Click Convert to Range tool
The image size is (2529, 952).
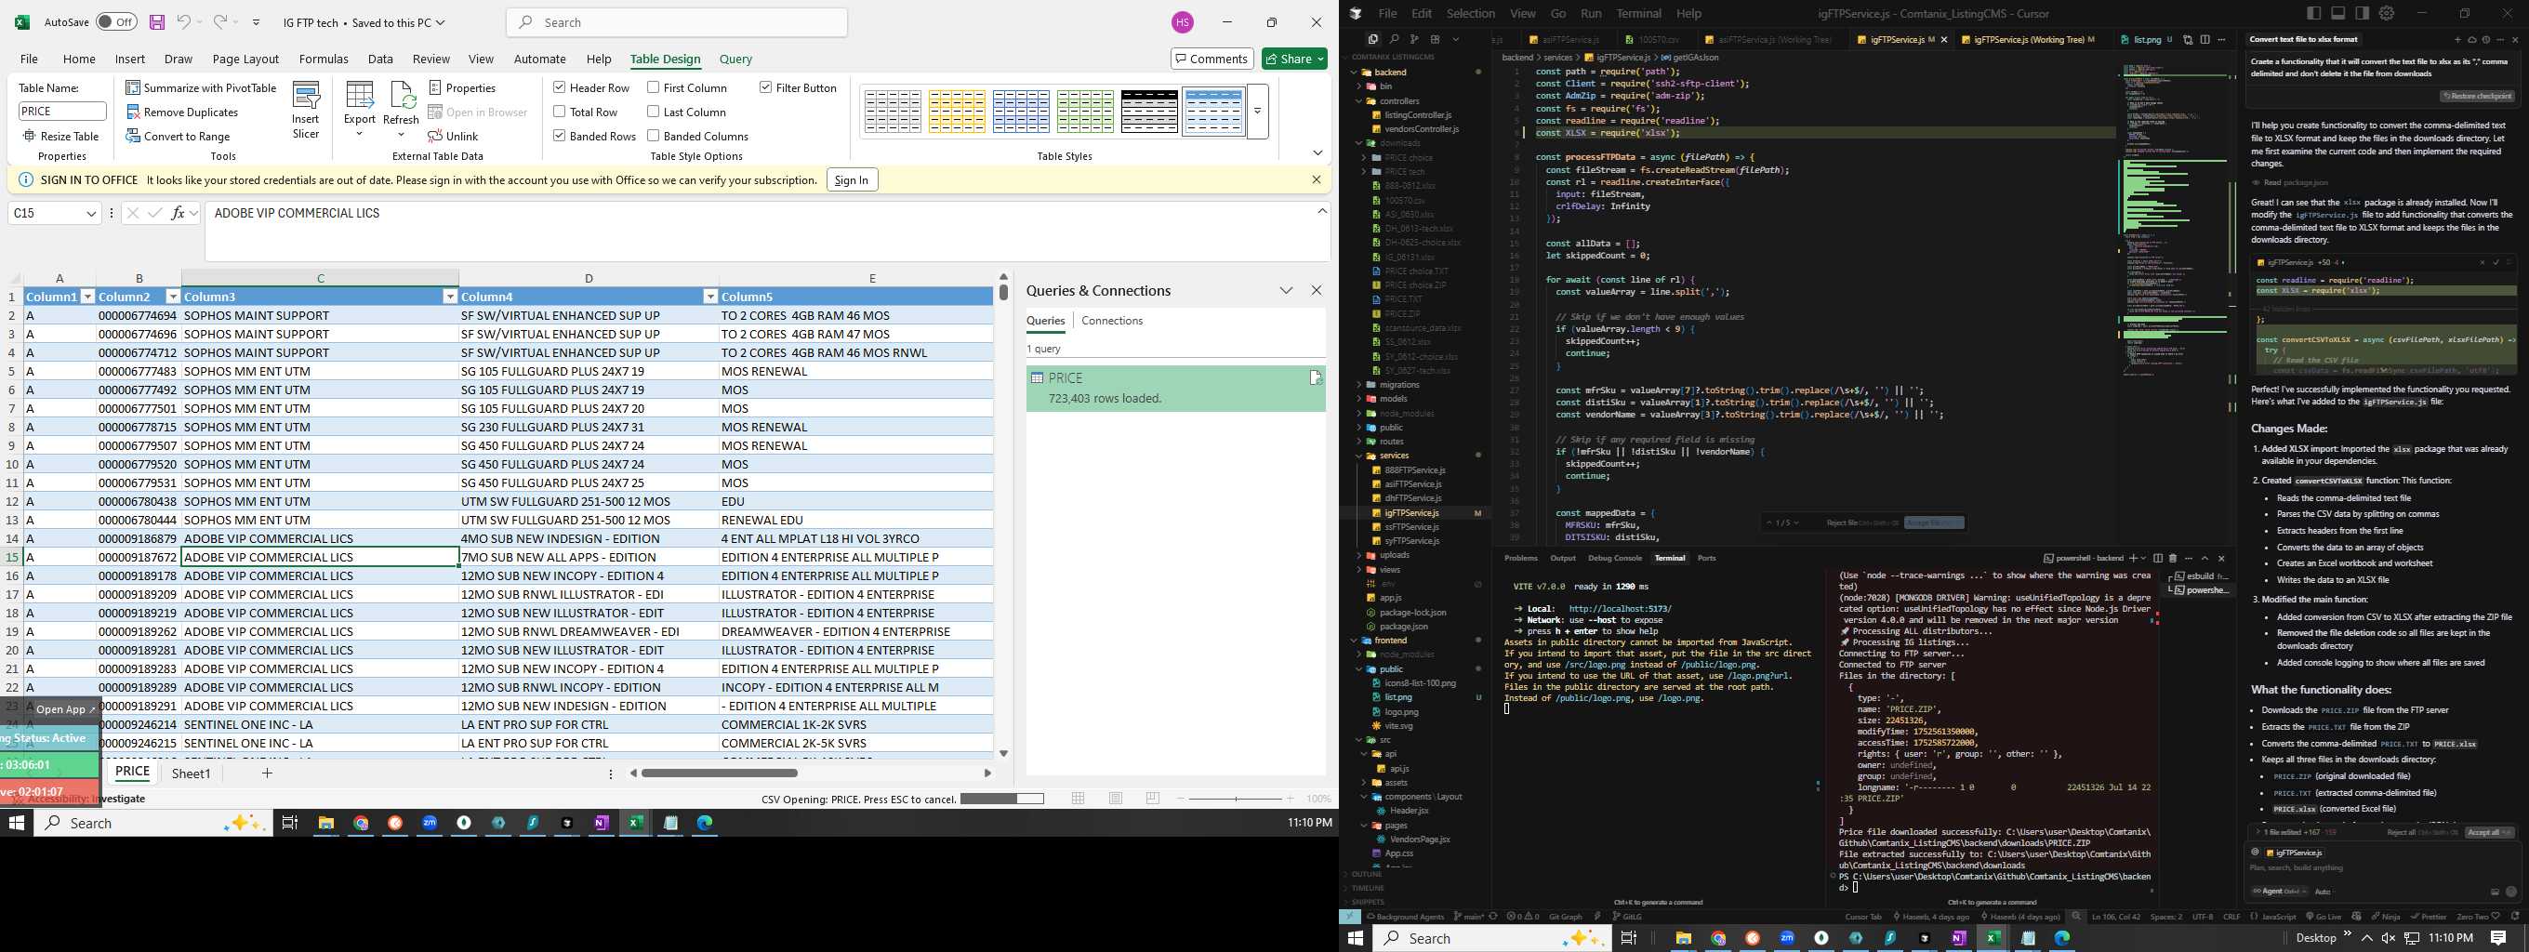178,137
